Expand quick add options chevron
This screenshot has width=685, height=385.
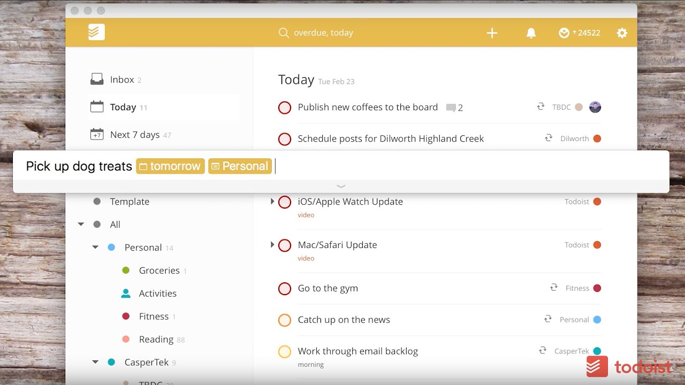point(341,186)
